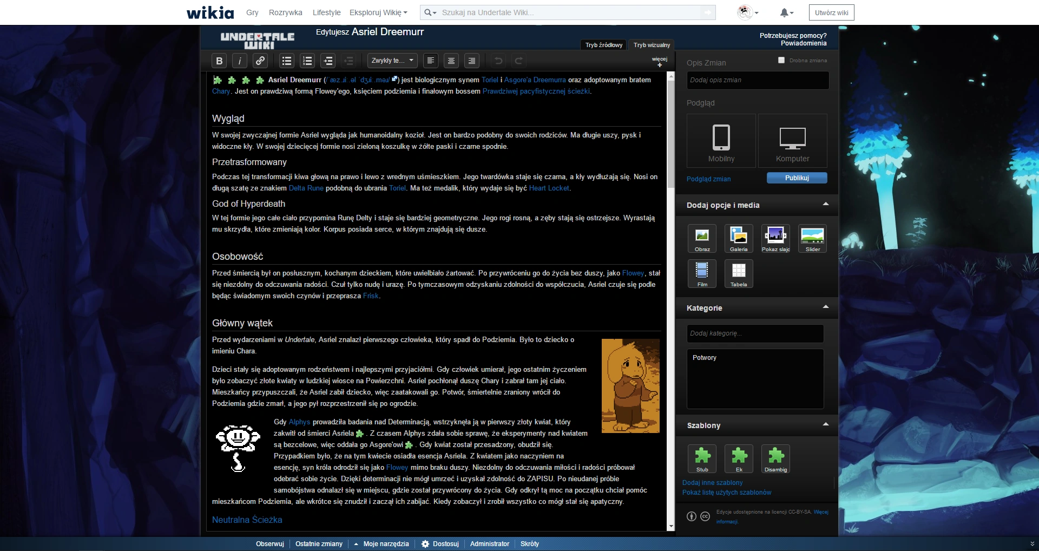Open the search scope dropdown magnifier
The width and height of the screenshot is (1039, 551).
430,12
